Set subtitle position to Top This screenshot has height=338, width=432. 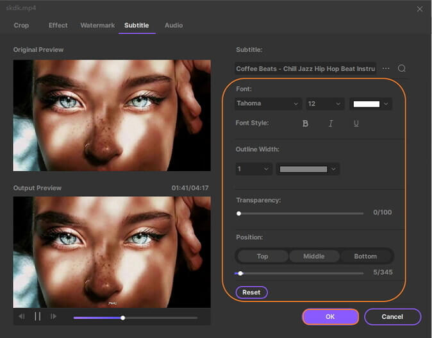[x=262, y=256]
